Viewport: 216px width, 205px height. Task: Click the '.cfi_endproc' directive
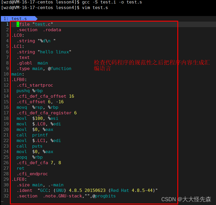coord(32,174)
